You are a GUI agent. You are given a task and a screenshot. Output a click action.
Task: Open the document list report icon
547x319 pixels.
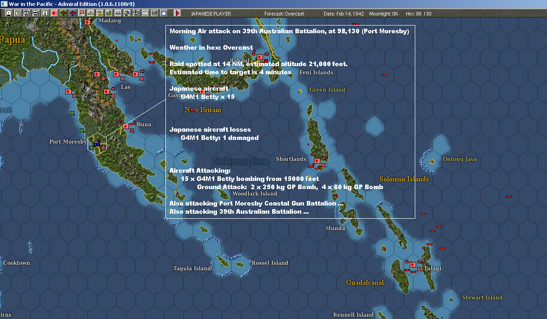(17, 13)
